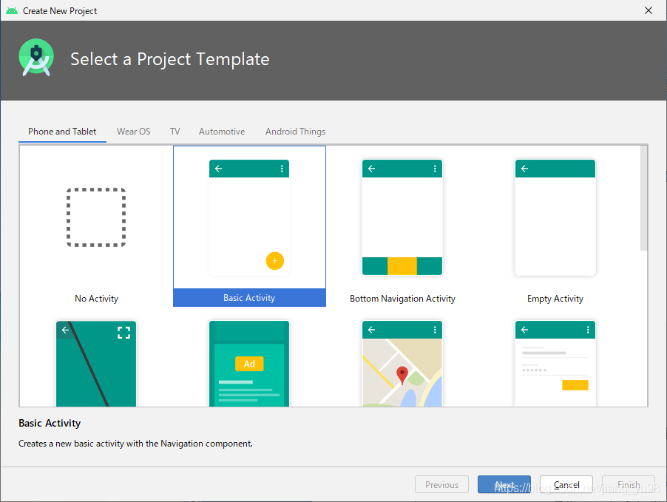
Task: Click the overflow dots in Basic Activity preview
Action: tap(282, 169)
